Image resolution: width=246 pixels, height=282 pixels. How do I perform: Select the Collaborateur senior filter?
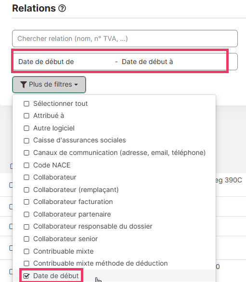point(26,239)
